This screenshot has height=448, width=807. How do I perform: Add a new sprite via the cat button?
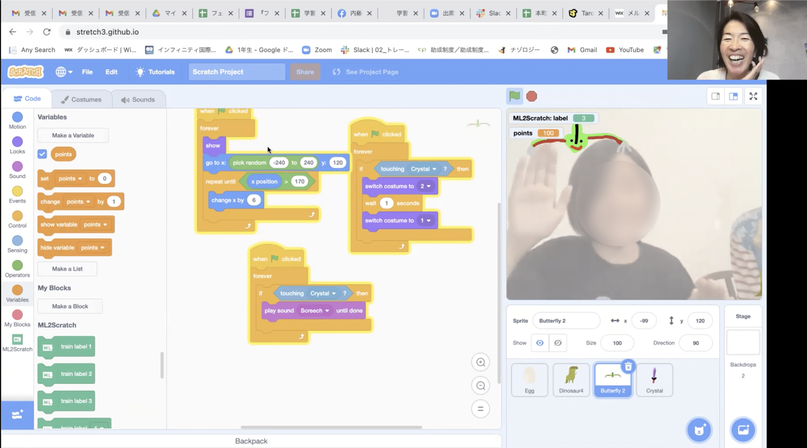[699, 430]
